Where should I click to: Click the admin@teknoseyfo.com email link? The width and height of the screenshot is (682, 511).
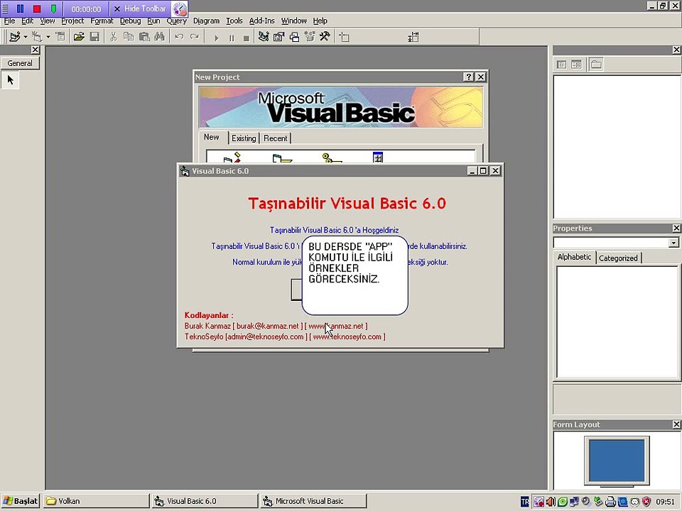266,336
